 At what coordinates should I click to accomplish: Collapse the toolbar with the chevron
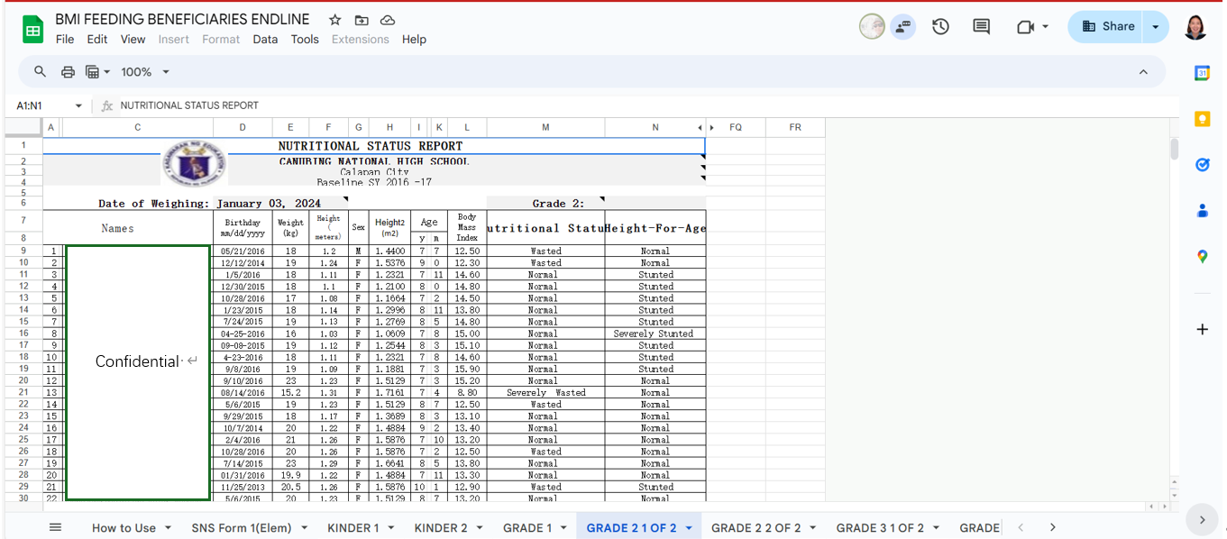point(1143,72)
